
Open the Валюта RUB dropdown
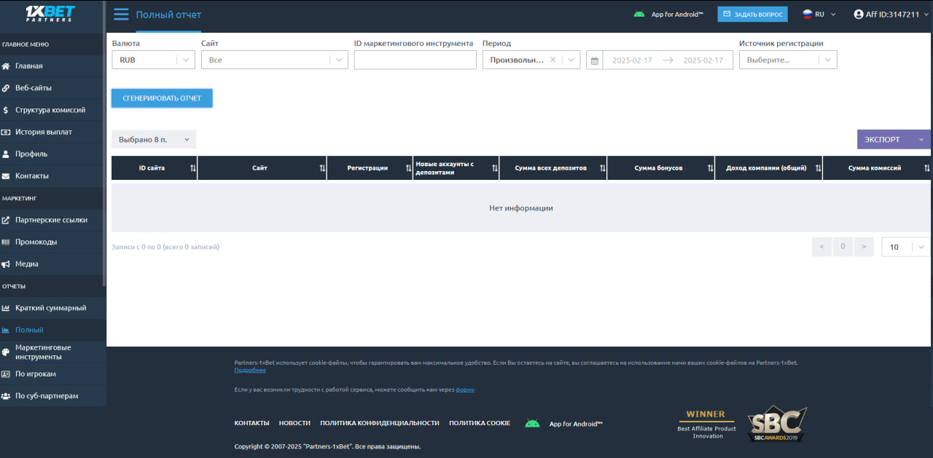point(153,60)
